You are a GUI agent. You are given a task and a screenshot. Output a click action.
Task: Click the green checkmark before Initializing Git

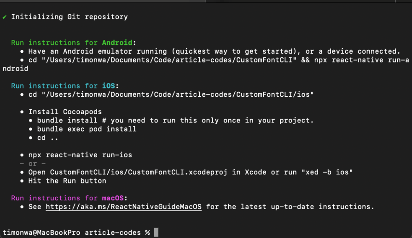point(4,17)
